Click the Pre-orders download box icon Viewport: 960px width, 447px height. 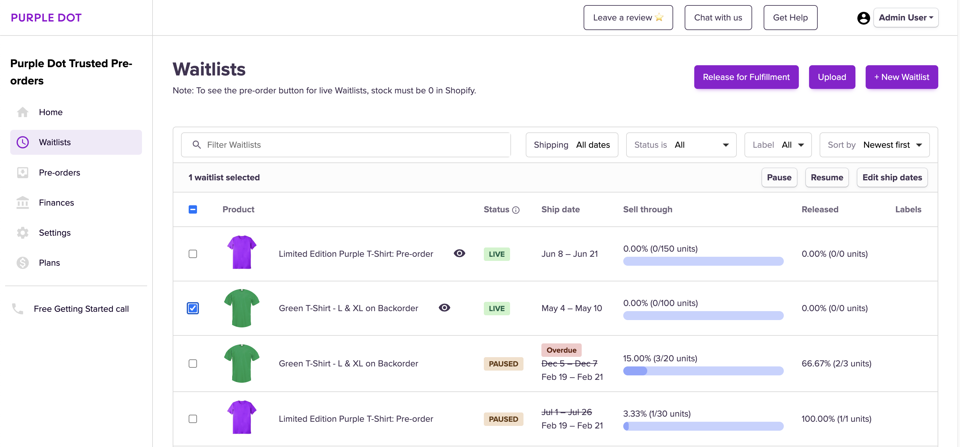pos(22,172)
